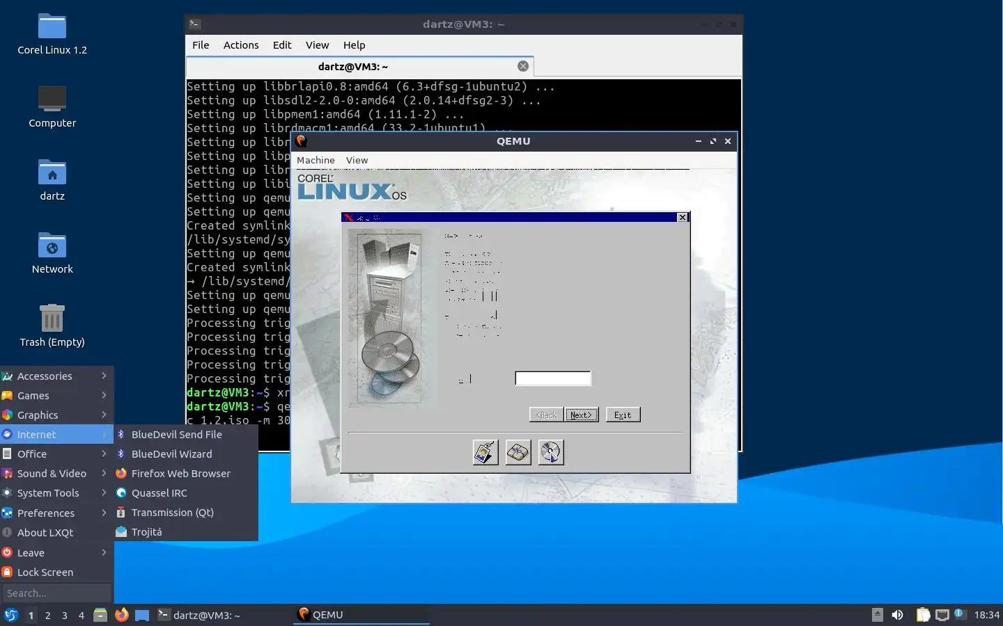Click the first installer icon with pen and paper

click(x=485, y=452)
